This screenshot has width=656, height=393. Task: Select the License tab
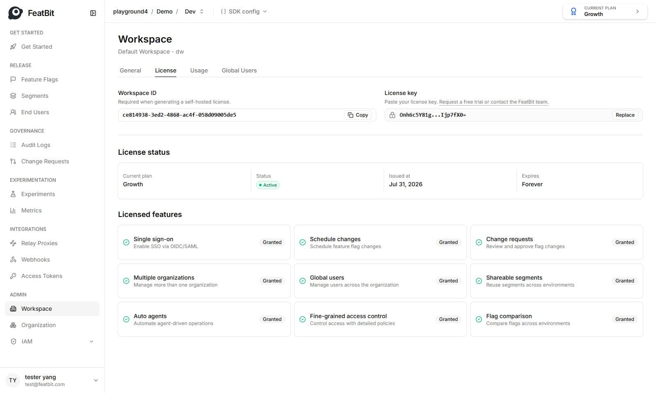coord(166,70)
